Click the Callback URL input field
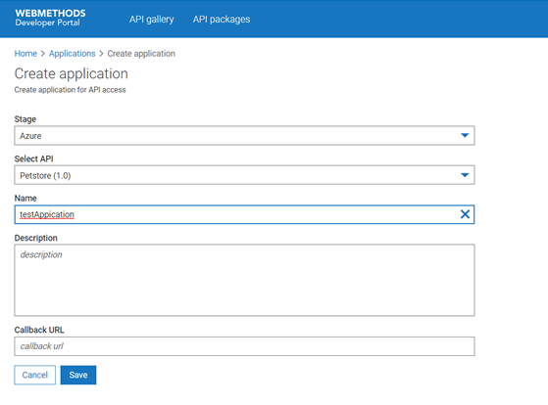This screenshot has width=548, height=405. point(244,346)
